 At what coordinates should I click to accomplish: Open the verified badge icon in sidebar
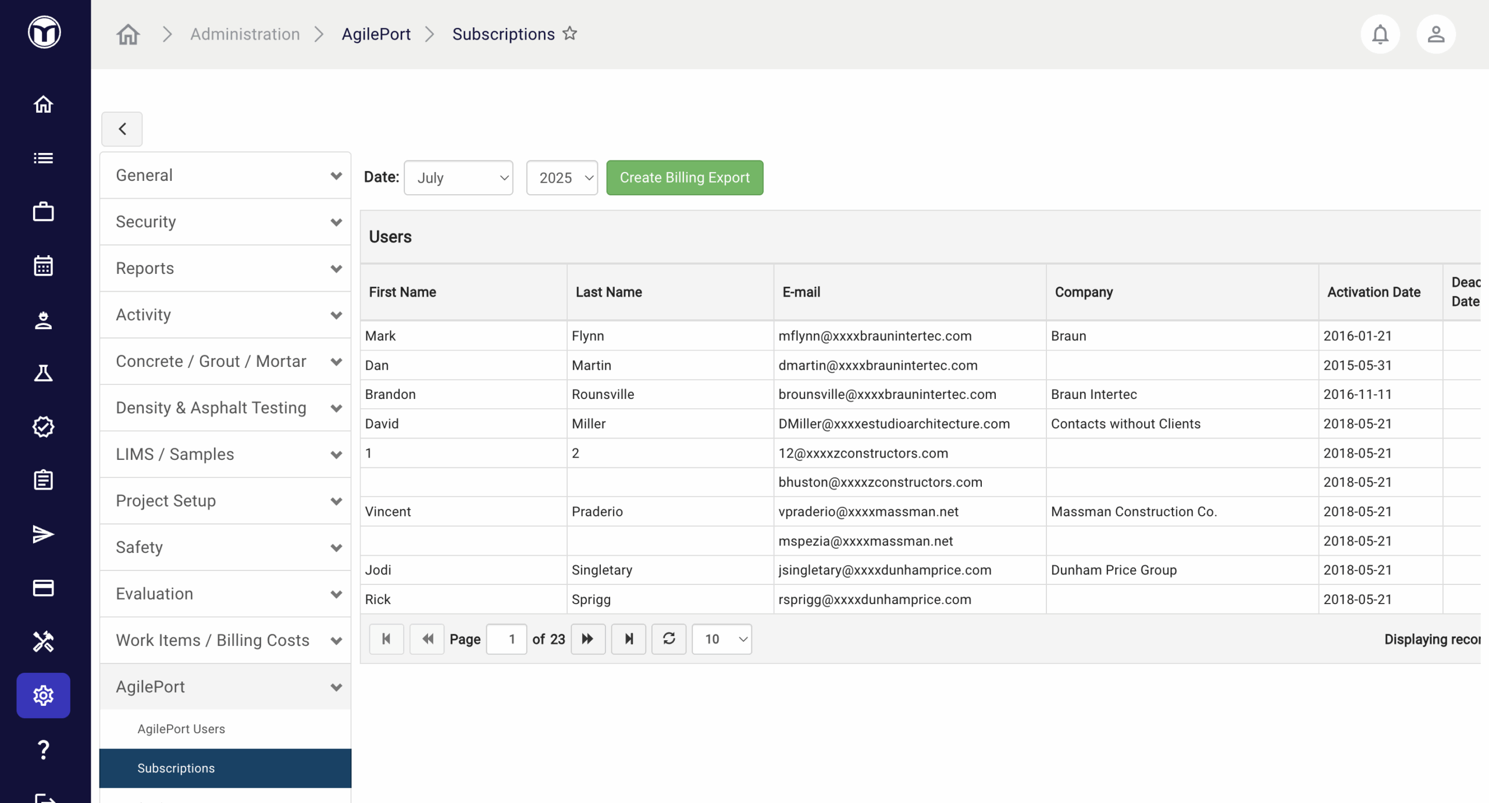pos(44,427)
